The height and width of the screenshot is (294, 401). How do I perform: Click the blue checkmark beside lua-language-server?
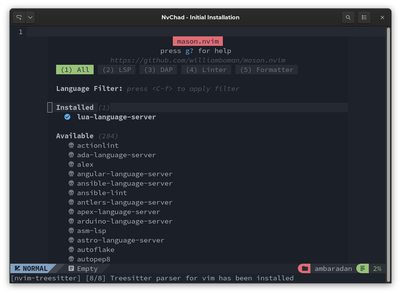tap(67, 117)
